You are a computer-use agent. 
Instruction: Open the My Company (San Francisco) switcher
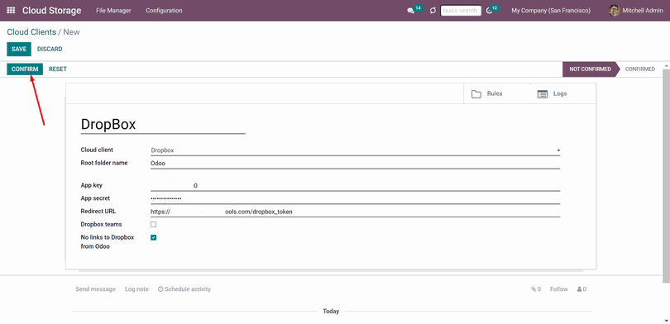pyautogui.click(x=551, y=10)
